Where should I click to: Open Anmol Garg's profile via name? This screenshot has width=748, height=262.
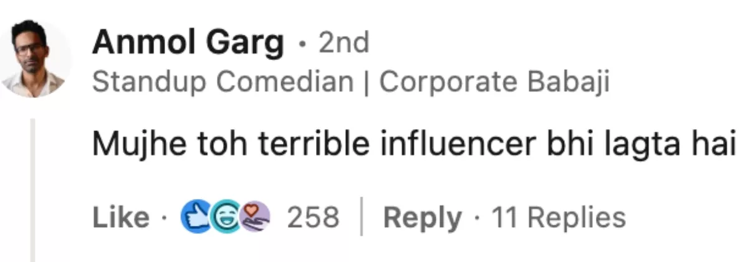pos(188,44)
